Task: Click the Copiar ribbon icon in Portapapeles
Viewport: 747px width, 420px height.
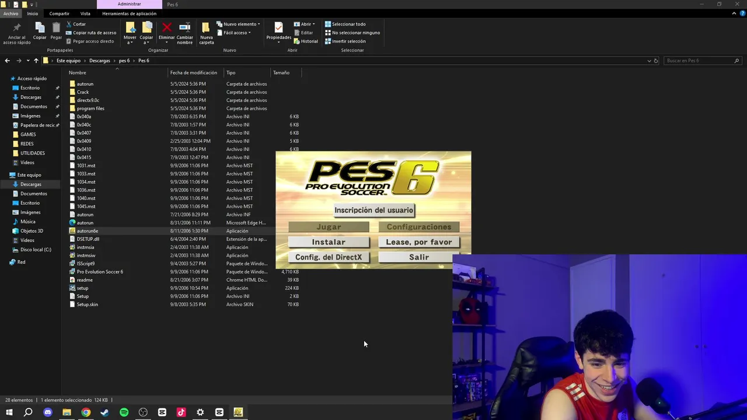Action: [x=40, y=32]
